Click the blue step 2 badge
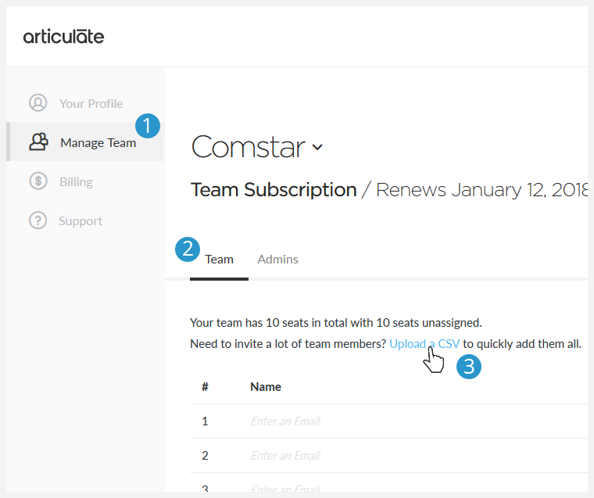This screenshot has height=498, width=594. pos(188,249)
